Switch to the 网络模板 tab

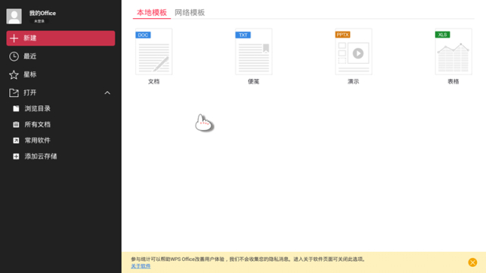(190, 12)
